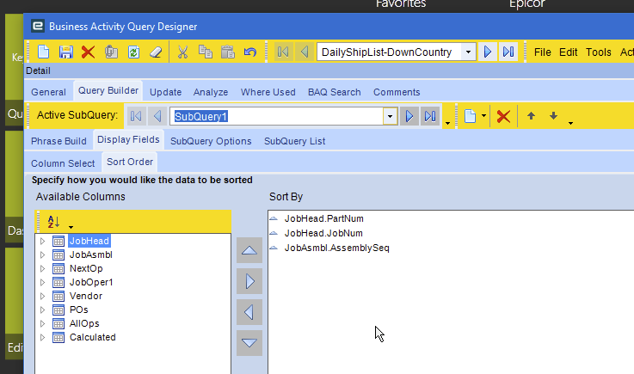Image resolution: width=634 pixels, height=374 pixels.
Task: Open the Tools menu
Action: pyautogui.click(x=599, y=52)
